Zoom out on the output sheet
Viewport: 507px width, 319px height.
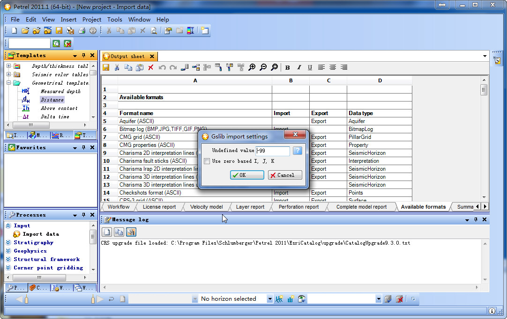pyautogui.click(x=263, y=67)
